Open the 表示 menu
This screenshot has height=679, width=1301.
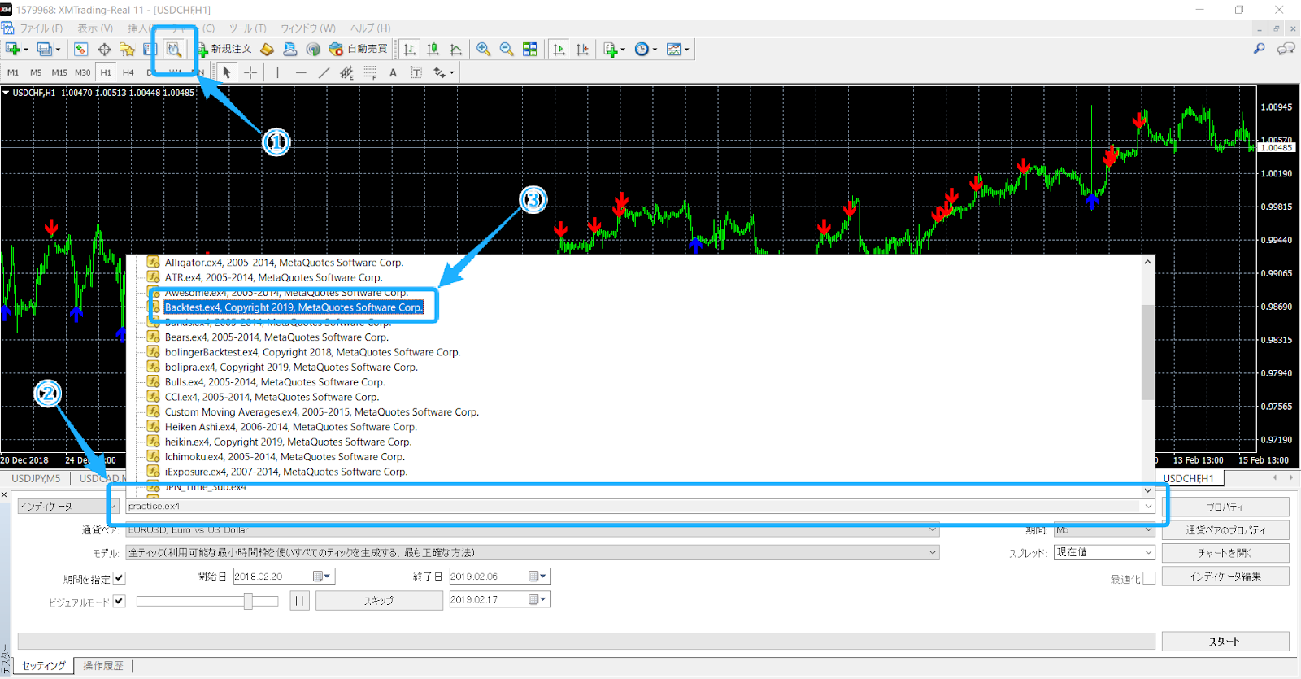tap(95, 28)
